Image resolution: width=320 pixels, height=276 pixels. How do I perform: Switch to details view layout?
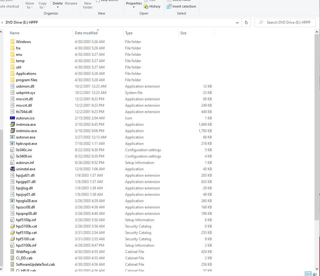pos(308,274)
